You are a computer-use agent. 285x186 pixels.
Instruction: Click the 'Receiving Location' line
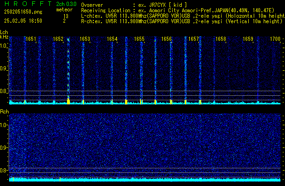[x=178, y=10]
